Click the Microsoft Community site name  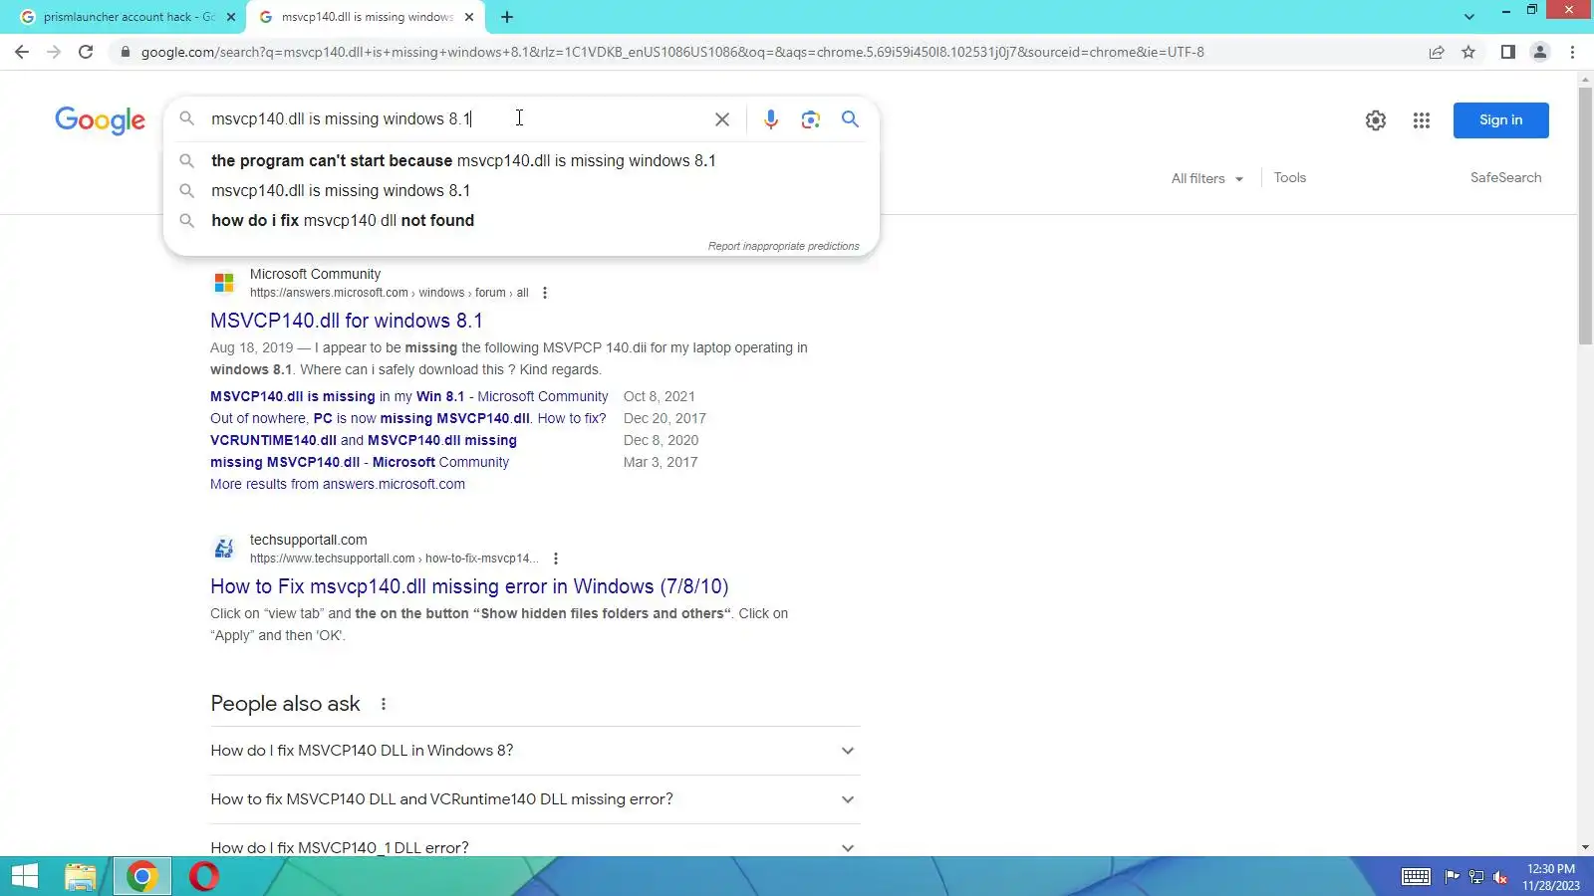[x=315, y=274]
